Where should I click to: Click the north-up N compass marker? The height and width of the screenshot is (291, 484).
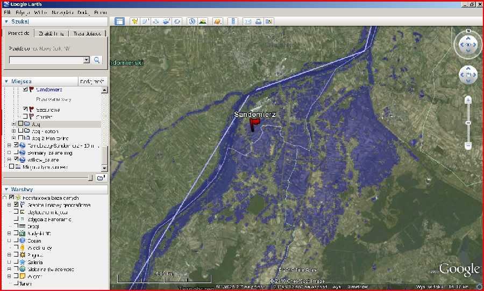click(468, 31)
